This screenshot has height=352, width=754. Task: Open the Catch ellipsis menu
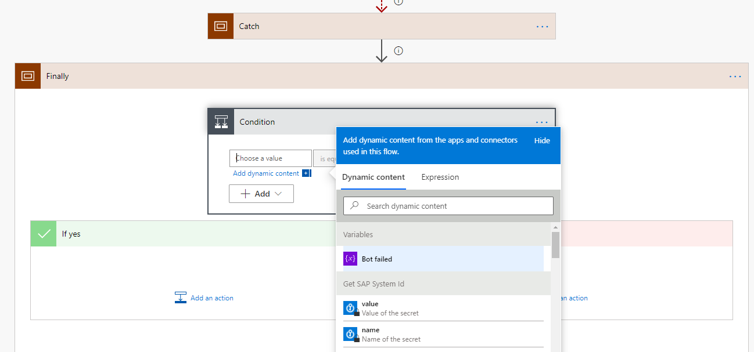coord(542,26)
